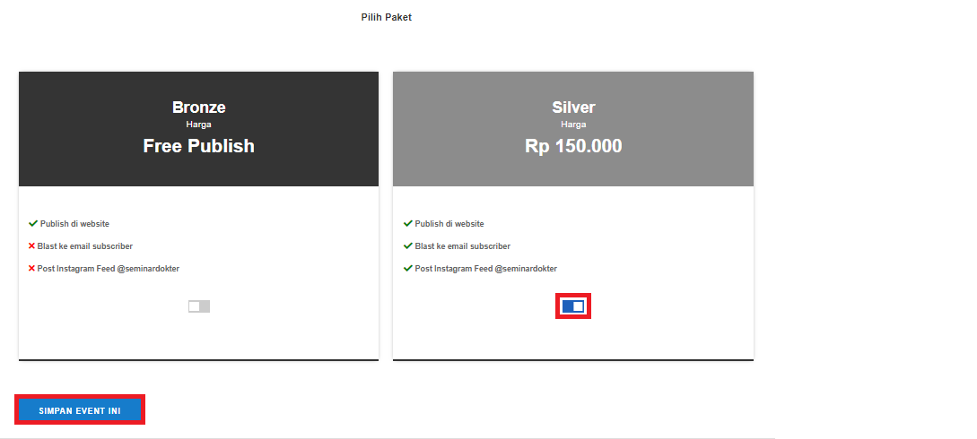Click the Rp 150.000 price text
Screen dimensions: 977x439
point(573,146)
